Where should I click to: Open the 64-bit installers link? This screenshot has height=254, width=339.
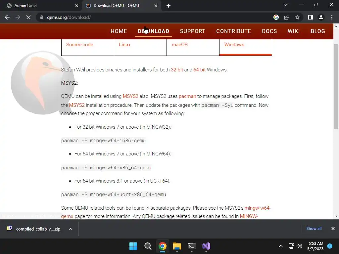coord(199,70)
